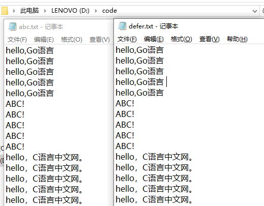Image resolution: width=264 pixels, height=206 pixels.
Task: Navigate to LENOVO (D:) breadcrumb
Action: (x=70, y=11)
